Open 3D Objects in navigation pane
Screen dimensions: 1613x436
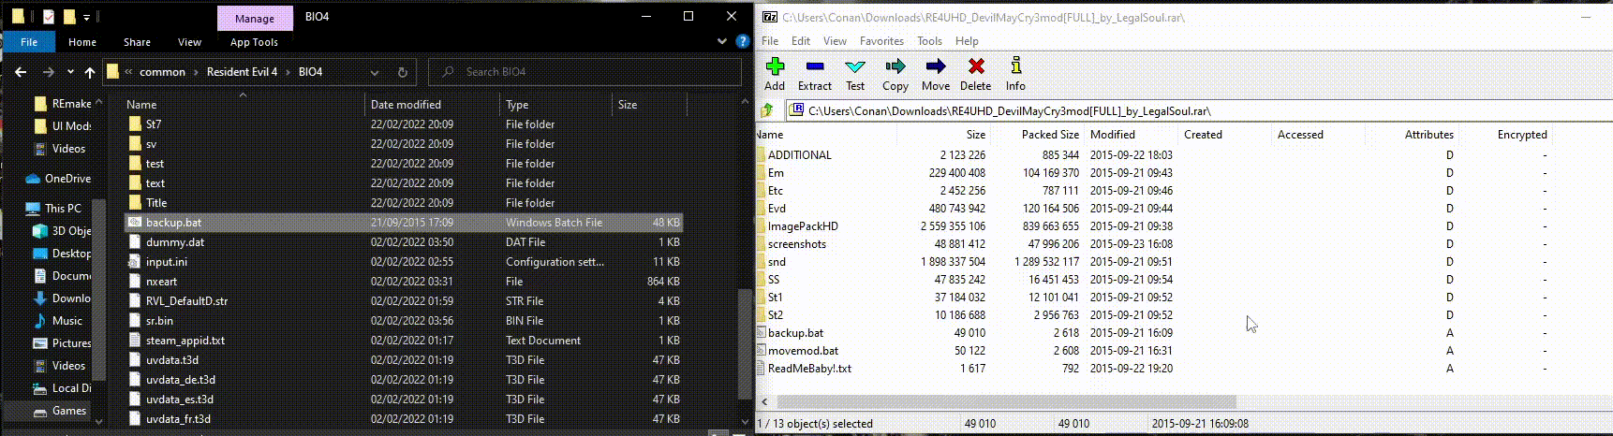62,231
